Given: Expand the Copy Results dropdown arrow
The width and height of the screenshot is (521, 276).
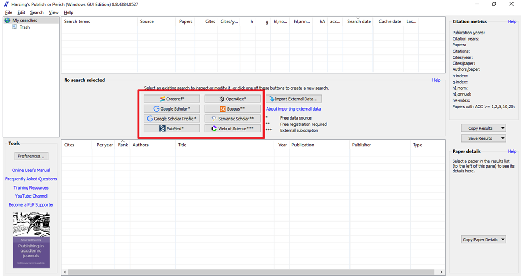Looking at the screenshot, I should click(x=503, y=128).
